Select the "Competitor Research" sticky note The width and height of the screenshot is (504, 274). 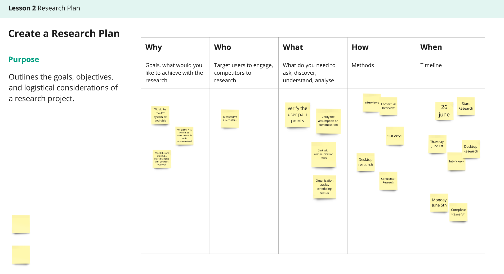click(388, 181)
